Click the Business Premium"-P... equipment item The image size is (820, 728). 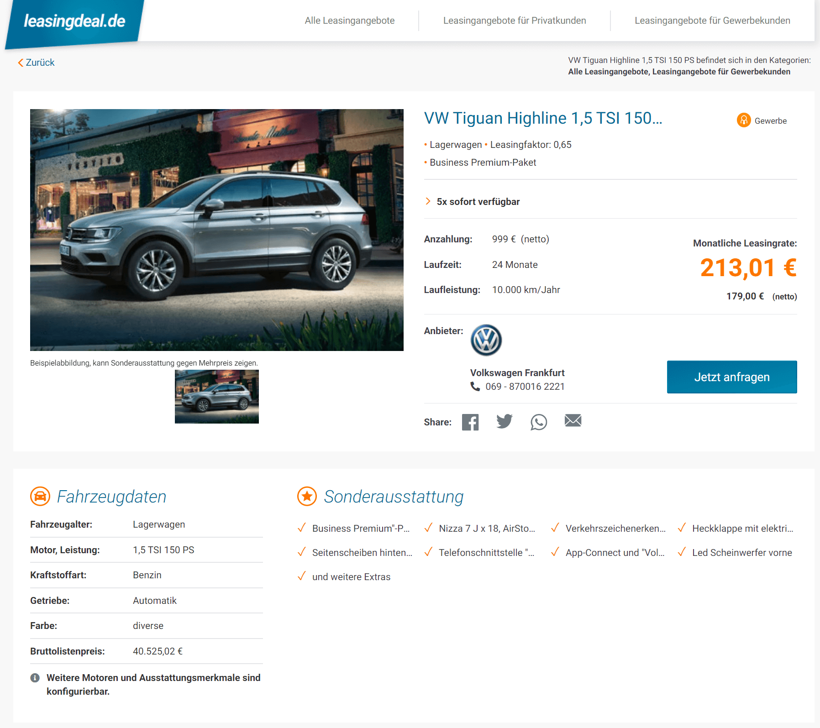(361, 529)
